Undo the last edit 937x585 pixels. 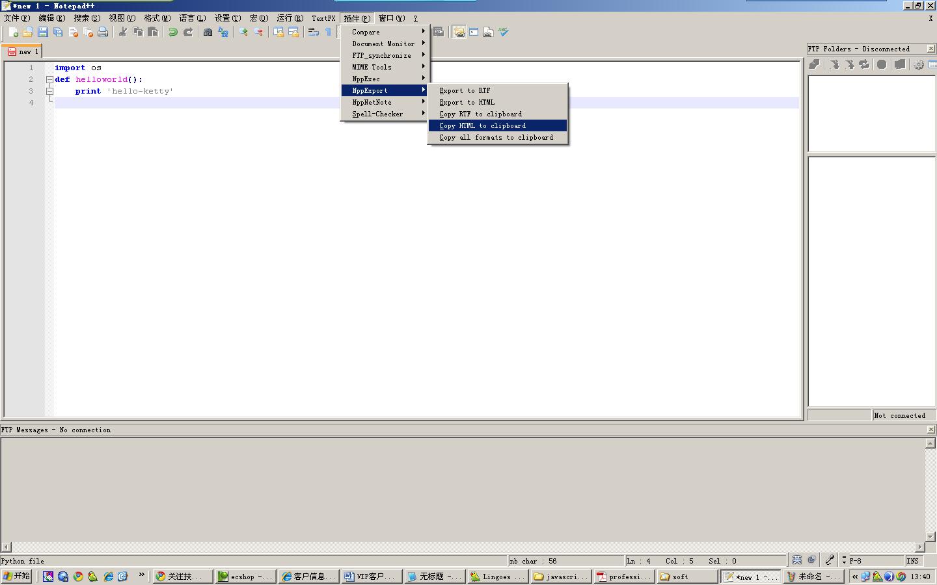pos(172,32)
